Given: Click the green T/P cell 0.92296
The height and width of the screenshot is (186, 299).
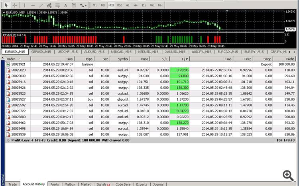Looking at the screenshot, I should tap(179, 70).
